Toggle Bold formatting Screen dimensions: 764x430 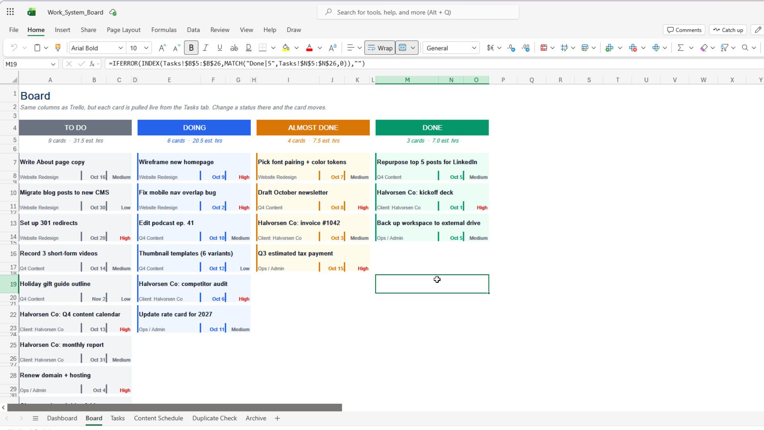[x=191, y=48]
